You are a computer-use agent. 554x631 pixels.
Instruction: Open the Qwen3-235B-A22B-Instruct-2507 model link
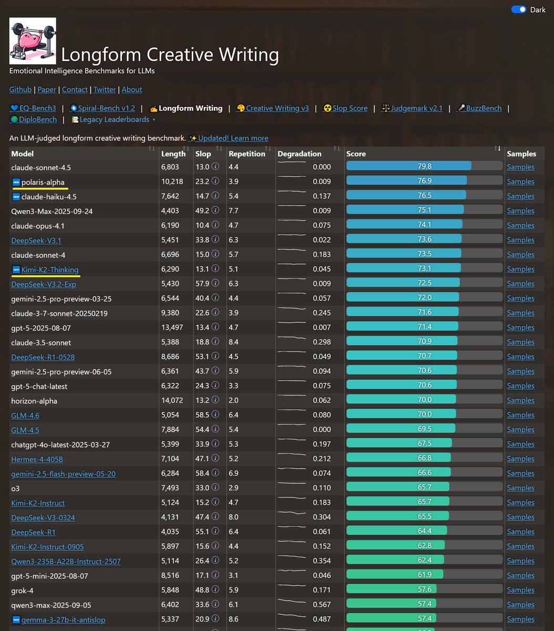[66, 562]
